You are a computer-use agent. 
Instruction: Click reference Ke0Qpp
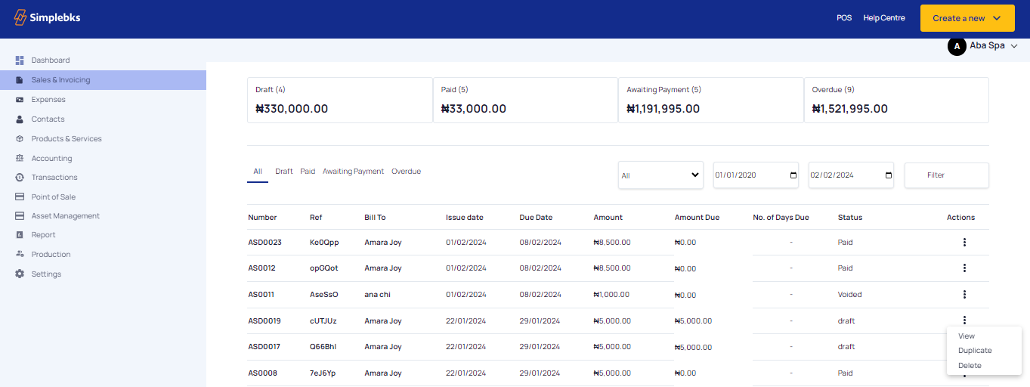(x=324, y=243)
